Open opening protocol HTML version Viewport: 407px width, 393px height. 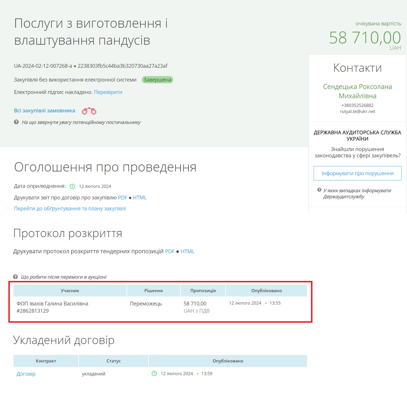(188, 252)
